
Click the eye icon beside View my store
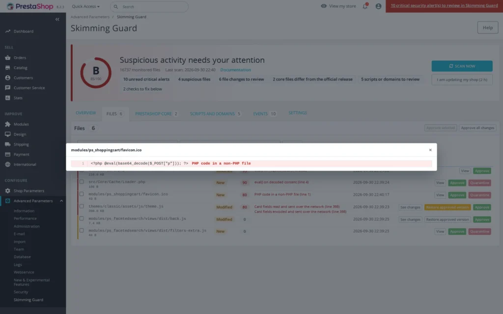click(324, 6)
